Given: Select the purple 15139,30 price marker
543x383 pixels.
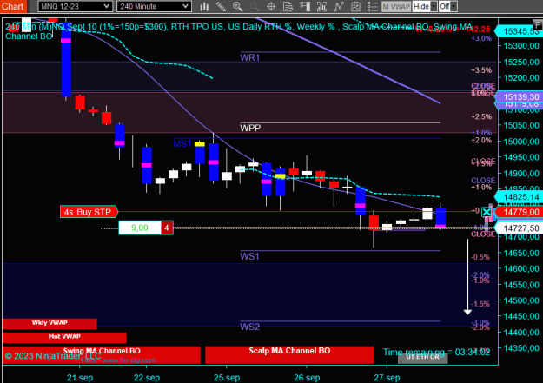Looking at the screenshot, I should 519,97.
